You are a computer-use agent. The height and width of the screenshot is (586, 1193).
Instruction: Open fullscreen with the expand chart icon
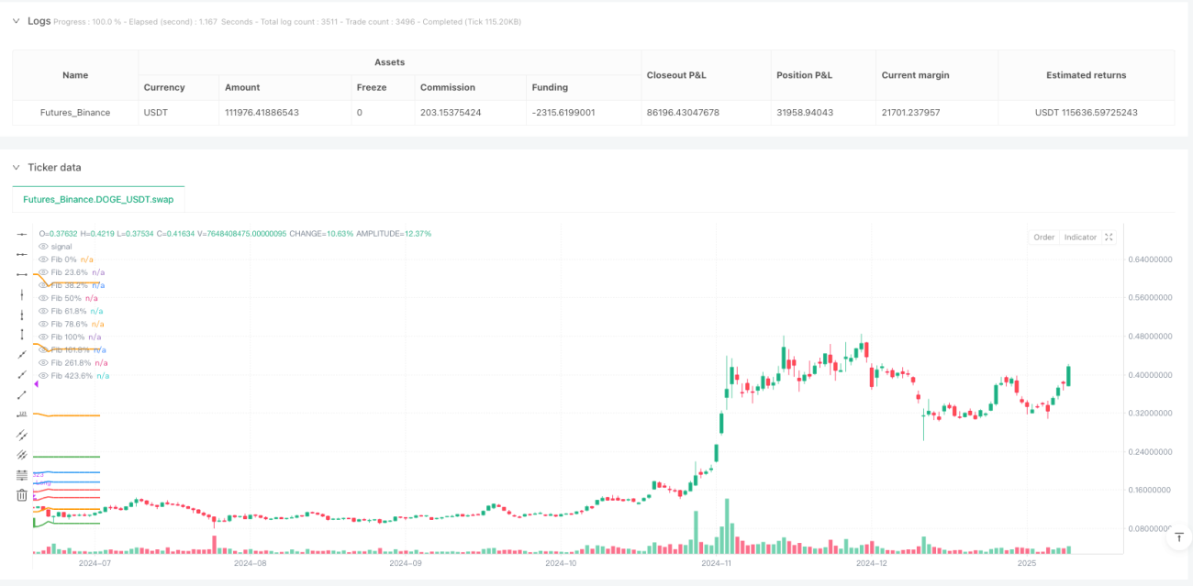[x=1109, y=237]
